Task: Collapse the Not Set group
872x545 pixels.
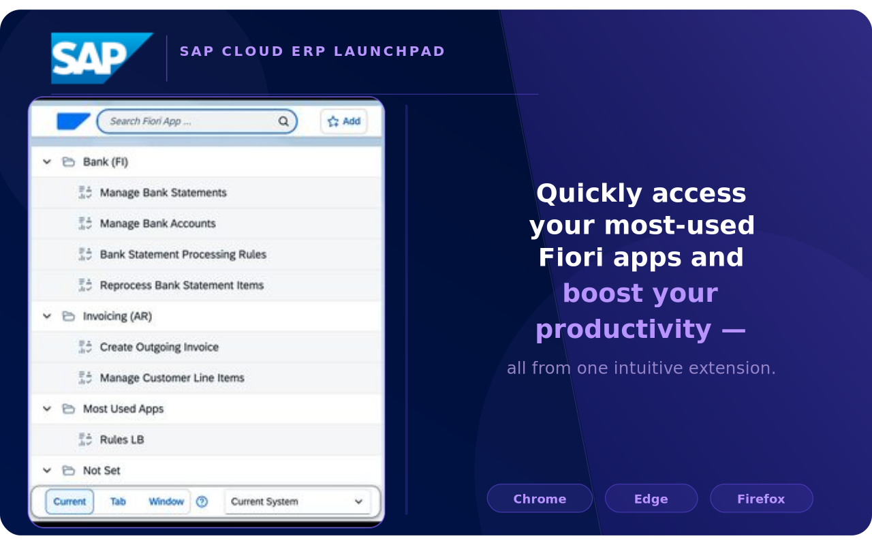Action: pyautogui.click(x=47, y=471)
